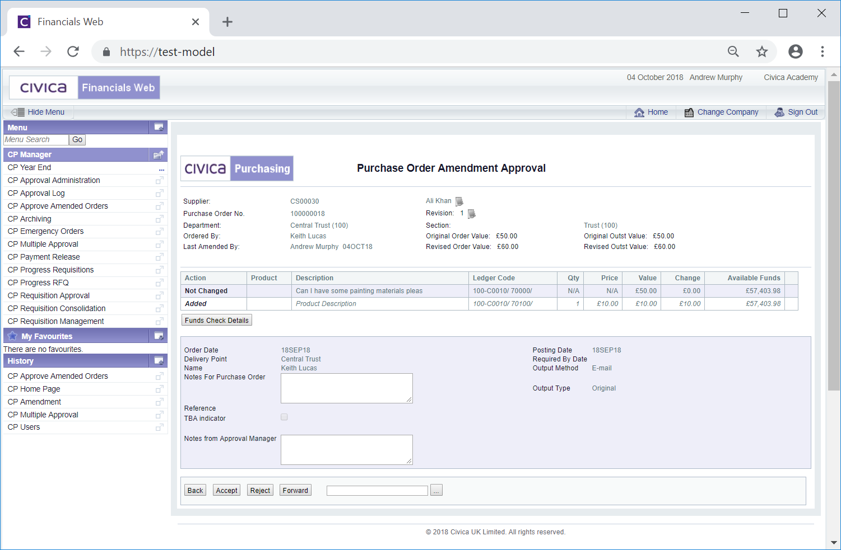Open CP Approve Amended Orders in CP Manager

point(58,206)
